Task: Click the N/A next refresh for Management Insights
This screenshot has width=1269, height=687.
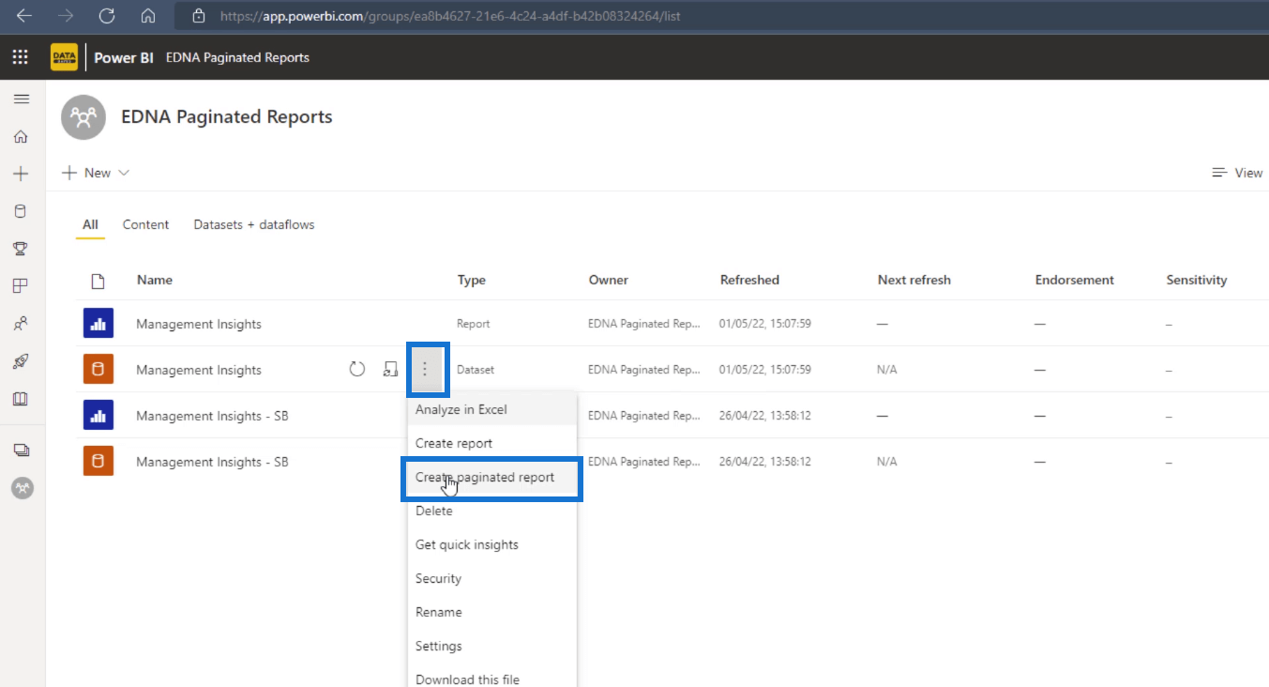Action: pyautogui.click(x=887, y=370)
